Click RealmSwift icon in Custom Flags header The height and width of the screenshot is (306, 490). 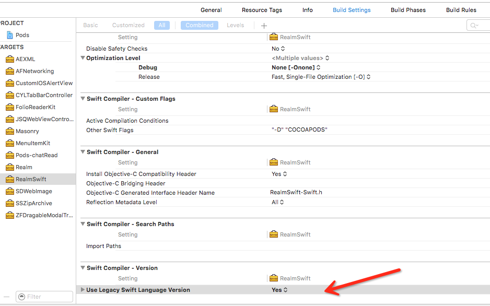coord(273,109)
